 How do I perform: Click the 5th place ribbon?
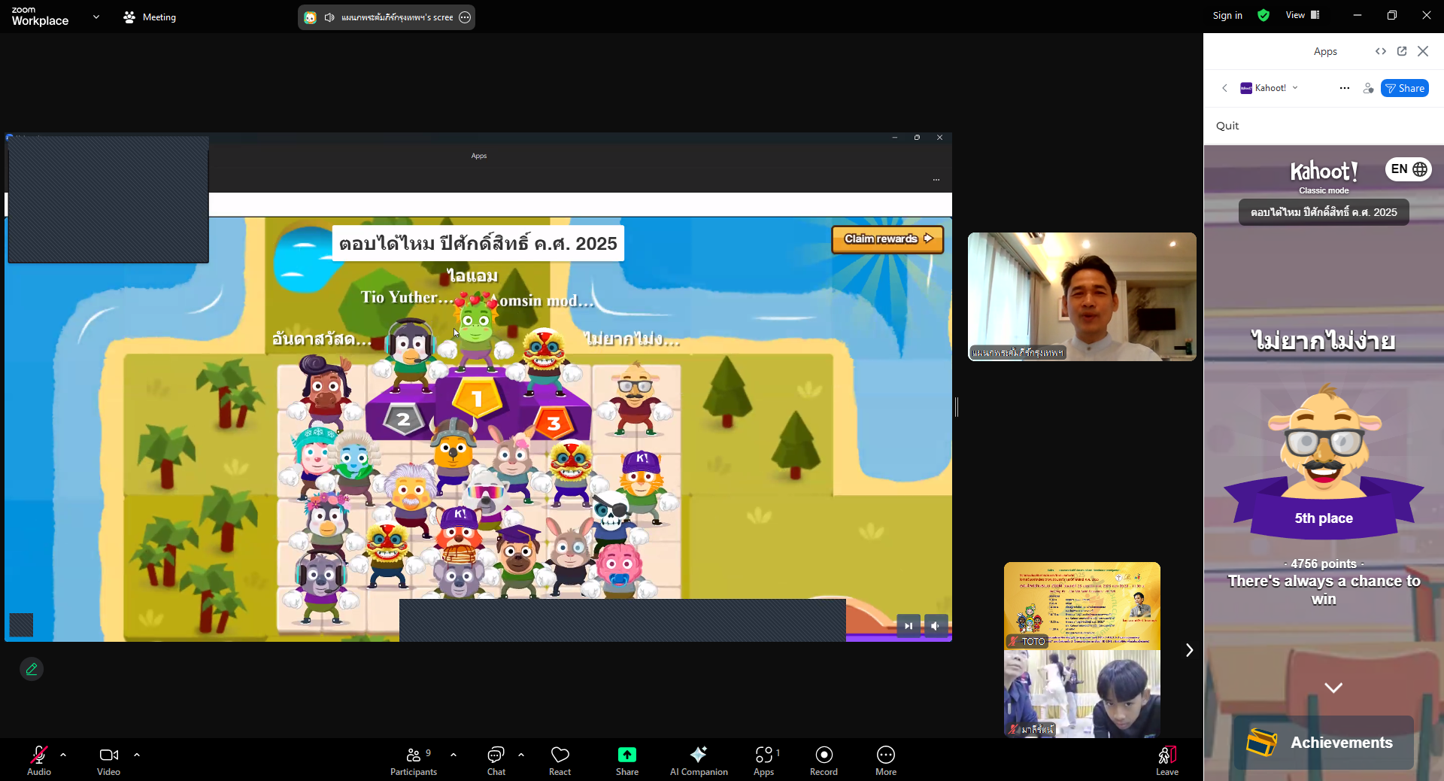tap(1324, 518)
